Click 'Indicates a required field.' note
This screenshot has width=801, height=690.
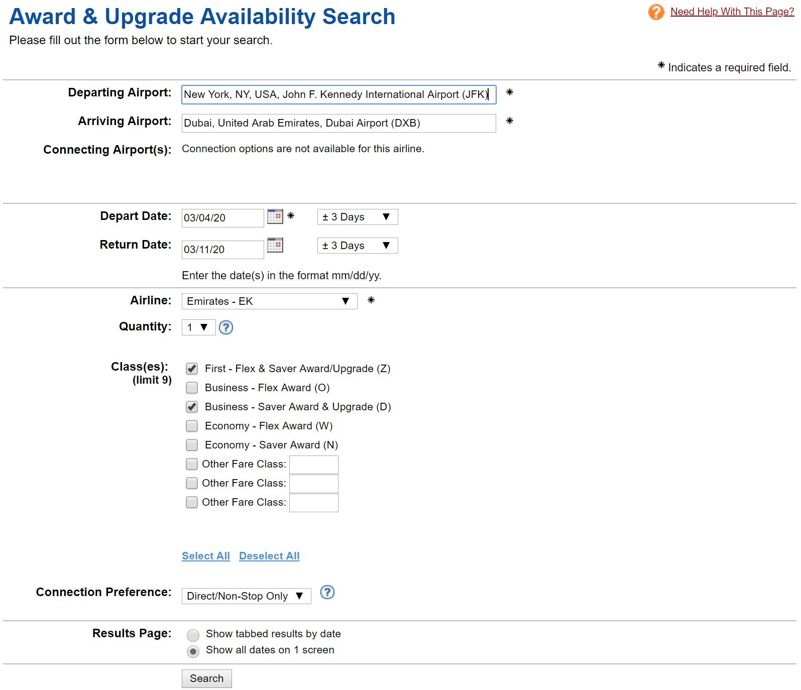(729, 67)
